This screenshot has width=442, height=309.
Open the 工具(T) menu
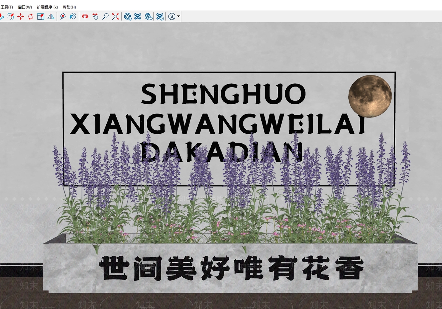[x=6, y=7]
